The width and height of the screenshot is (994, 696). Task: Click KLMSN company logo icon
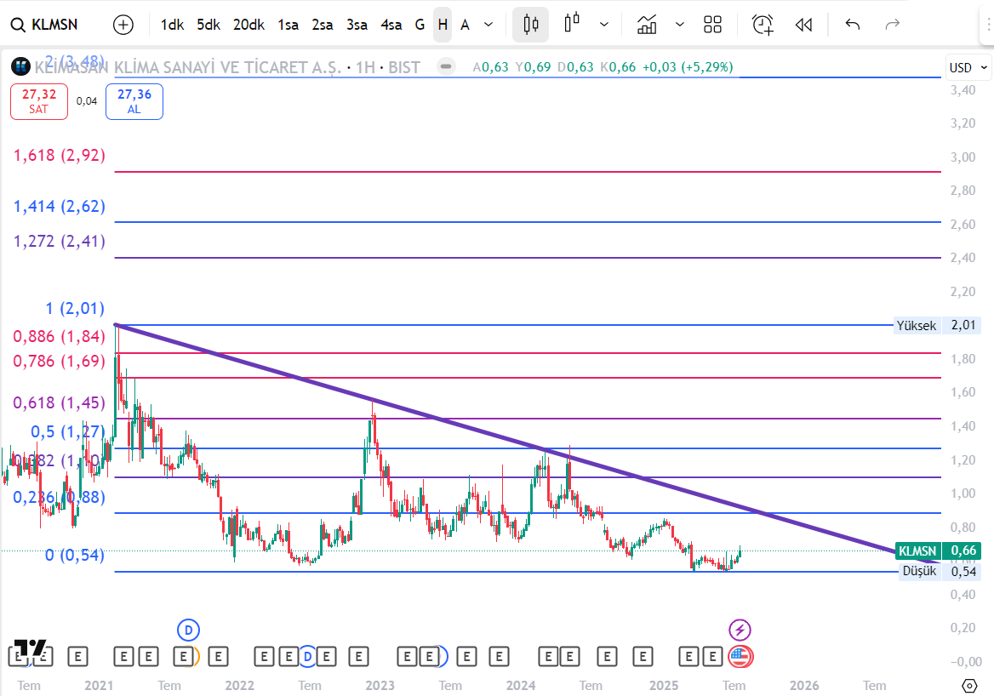point(21,66)
